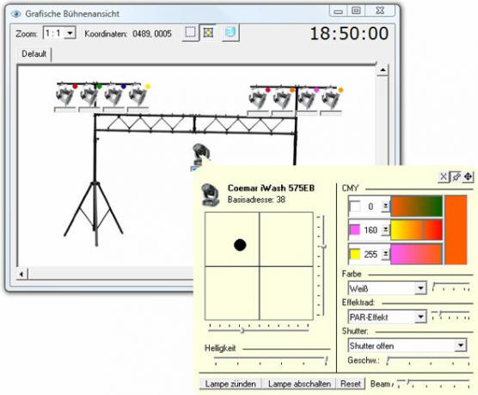This screenshot has height=395, width=478.
Task: Toggle the yellow highlighted snap tool icon
Action: click(208, 33)
